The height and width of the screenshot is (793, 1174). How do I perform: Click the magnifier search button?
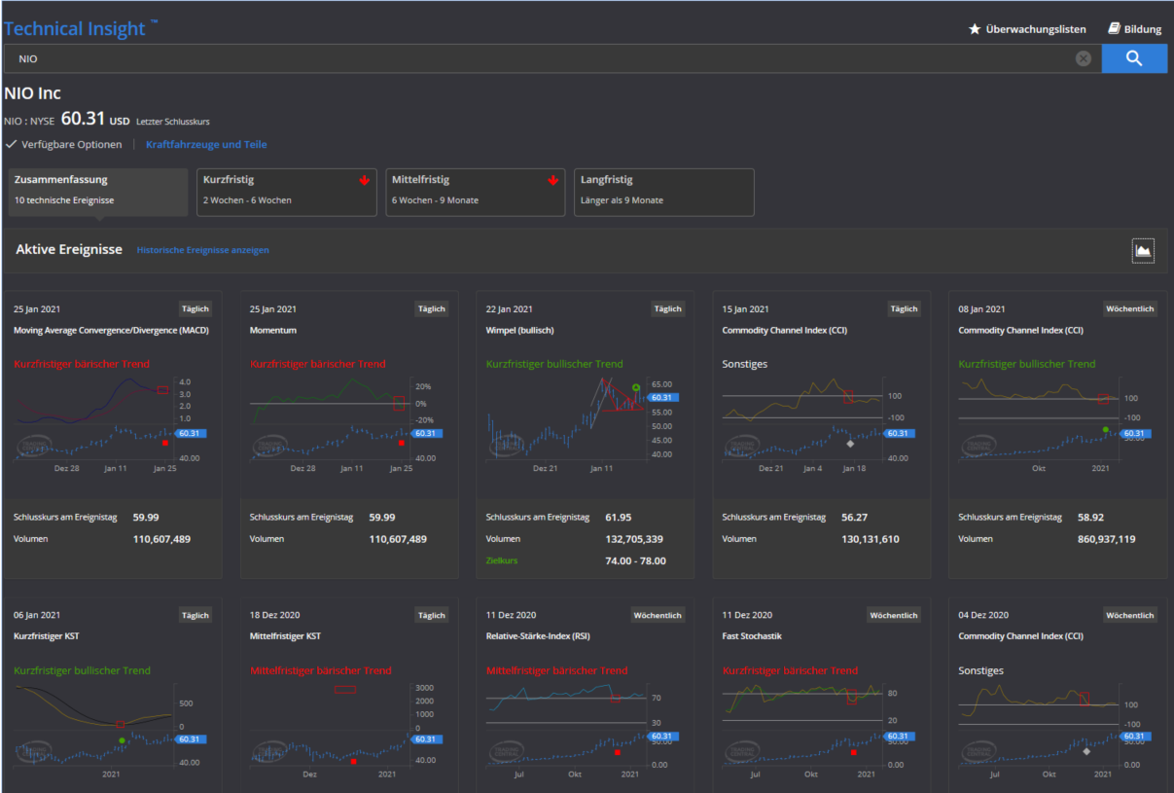coord(1134,58)
